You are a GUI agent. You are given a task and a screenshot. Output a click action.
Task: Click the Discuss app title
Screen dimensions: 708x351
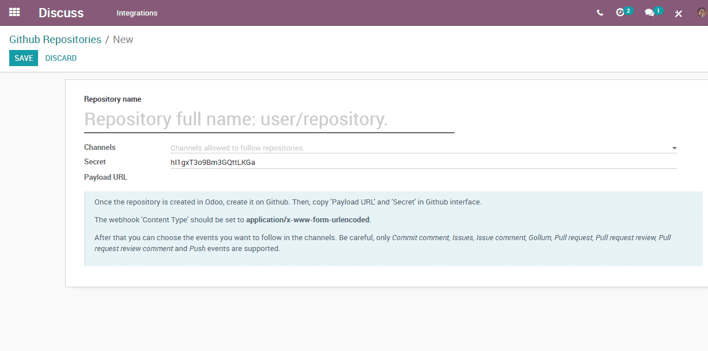pyautogui.click(x=61, y=13)
